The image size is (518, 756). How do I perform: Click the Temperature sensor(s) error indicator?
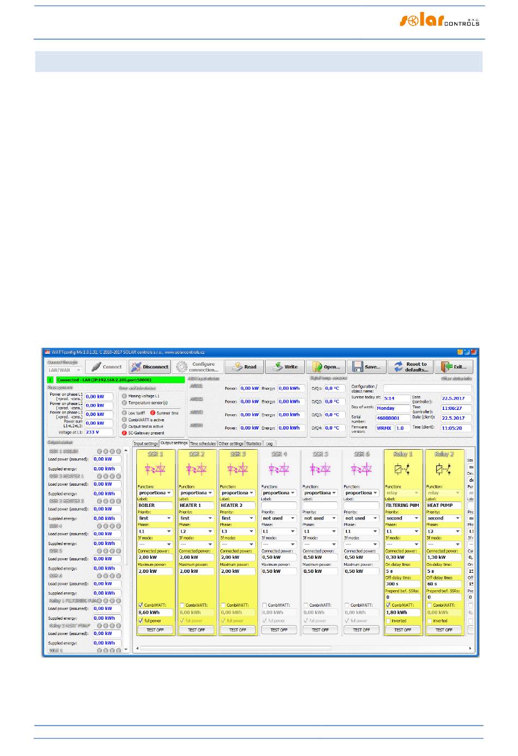(124, 403)
